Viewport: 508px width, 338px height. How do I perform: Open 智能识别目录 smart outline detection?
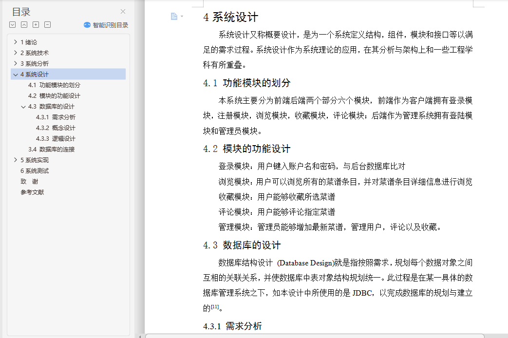[x=106, y=25]
